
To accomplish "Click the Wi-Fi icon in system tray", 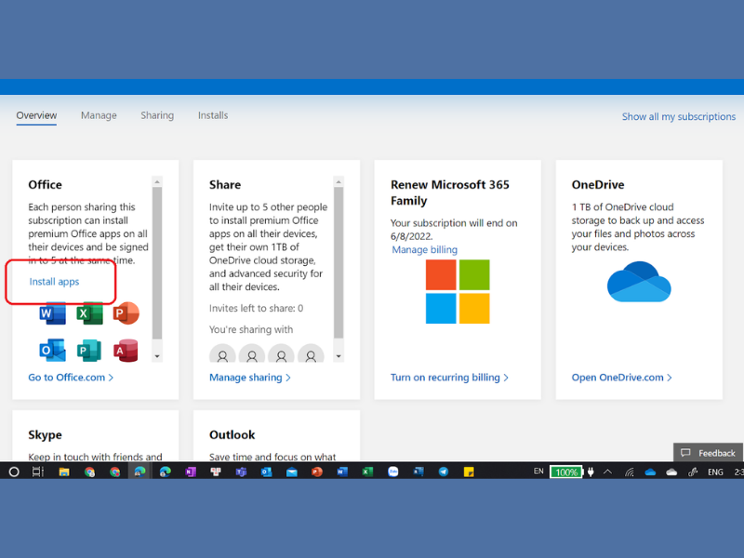I will [630, 472].
